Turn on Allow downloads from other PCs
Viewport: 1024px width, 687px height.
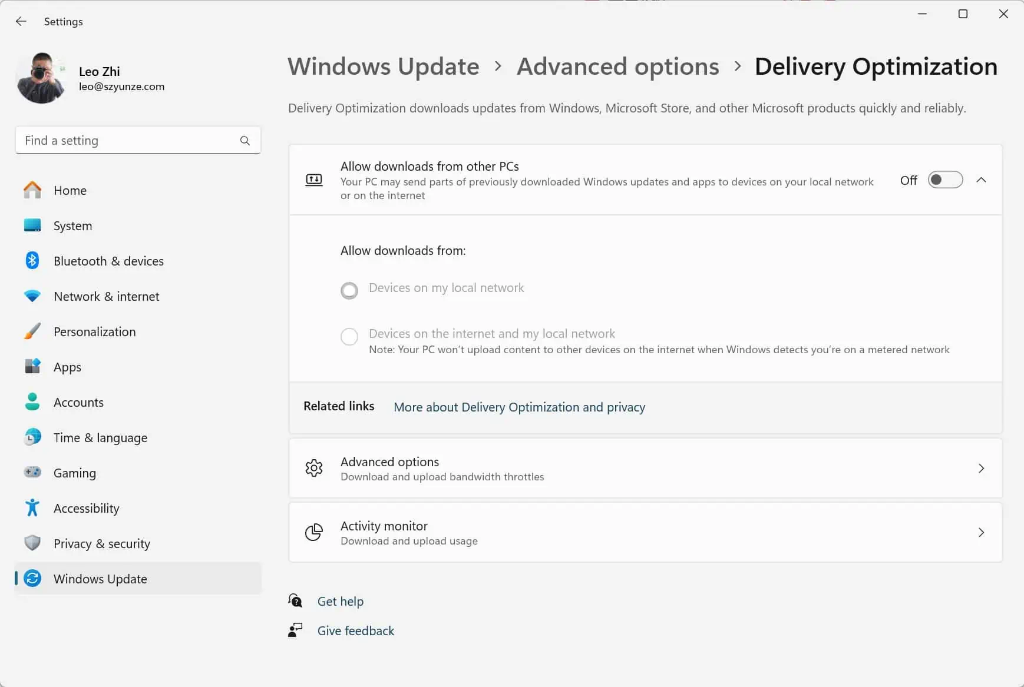click(x=945, y=180)
